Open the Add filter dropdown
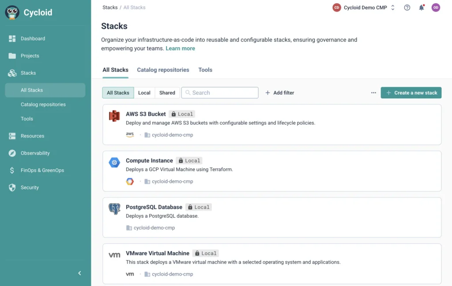The width and height of the screenshot is (452, 286). pyautogui.click(x=279, y=93)
